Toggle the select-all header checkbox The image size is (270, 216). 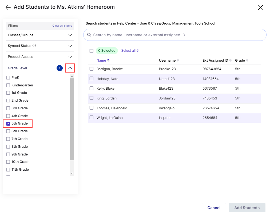pos(92,51)
